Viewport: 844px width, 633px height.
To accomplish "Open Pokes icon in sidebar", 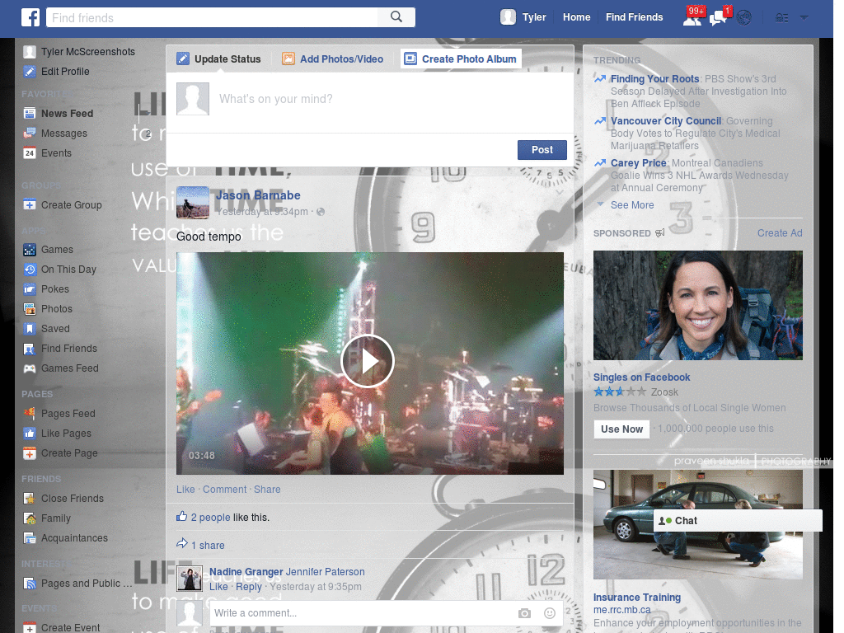I will tap(30, 289).
